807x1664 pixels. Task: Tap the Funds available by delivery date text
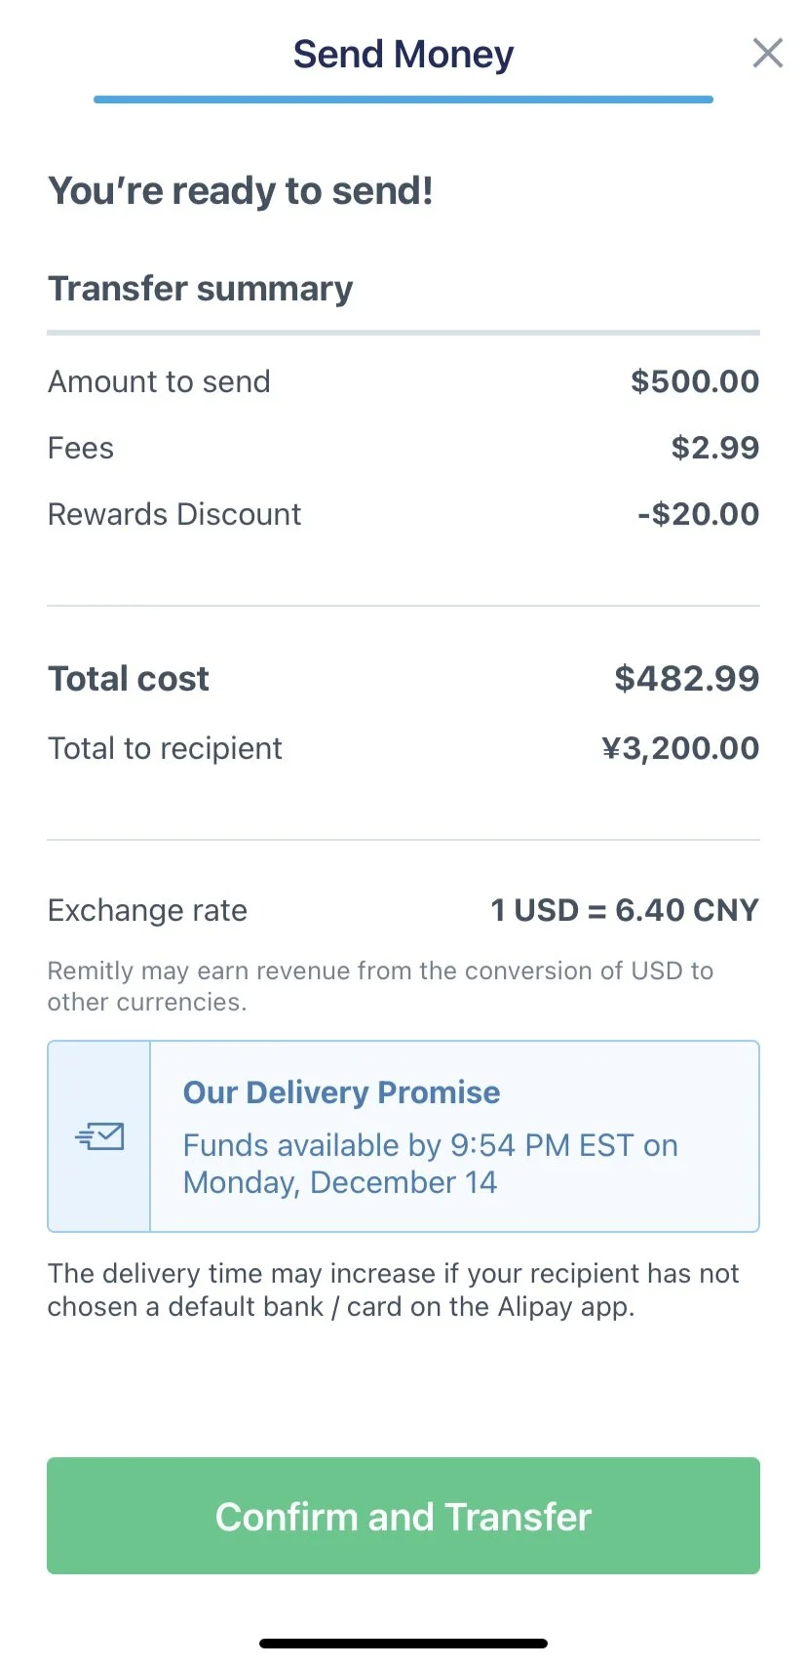tap(431, 1164)
